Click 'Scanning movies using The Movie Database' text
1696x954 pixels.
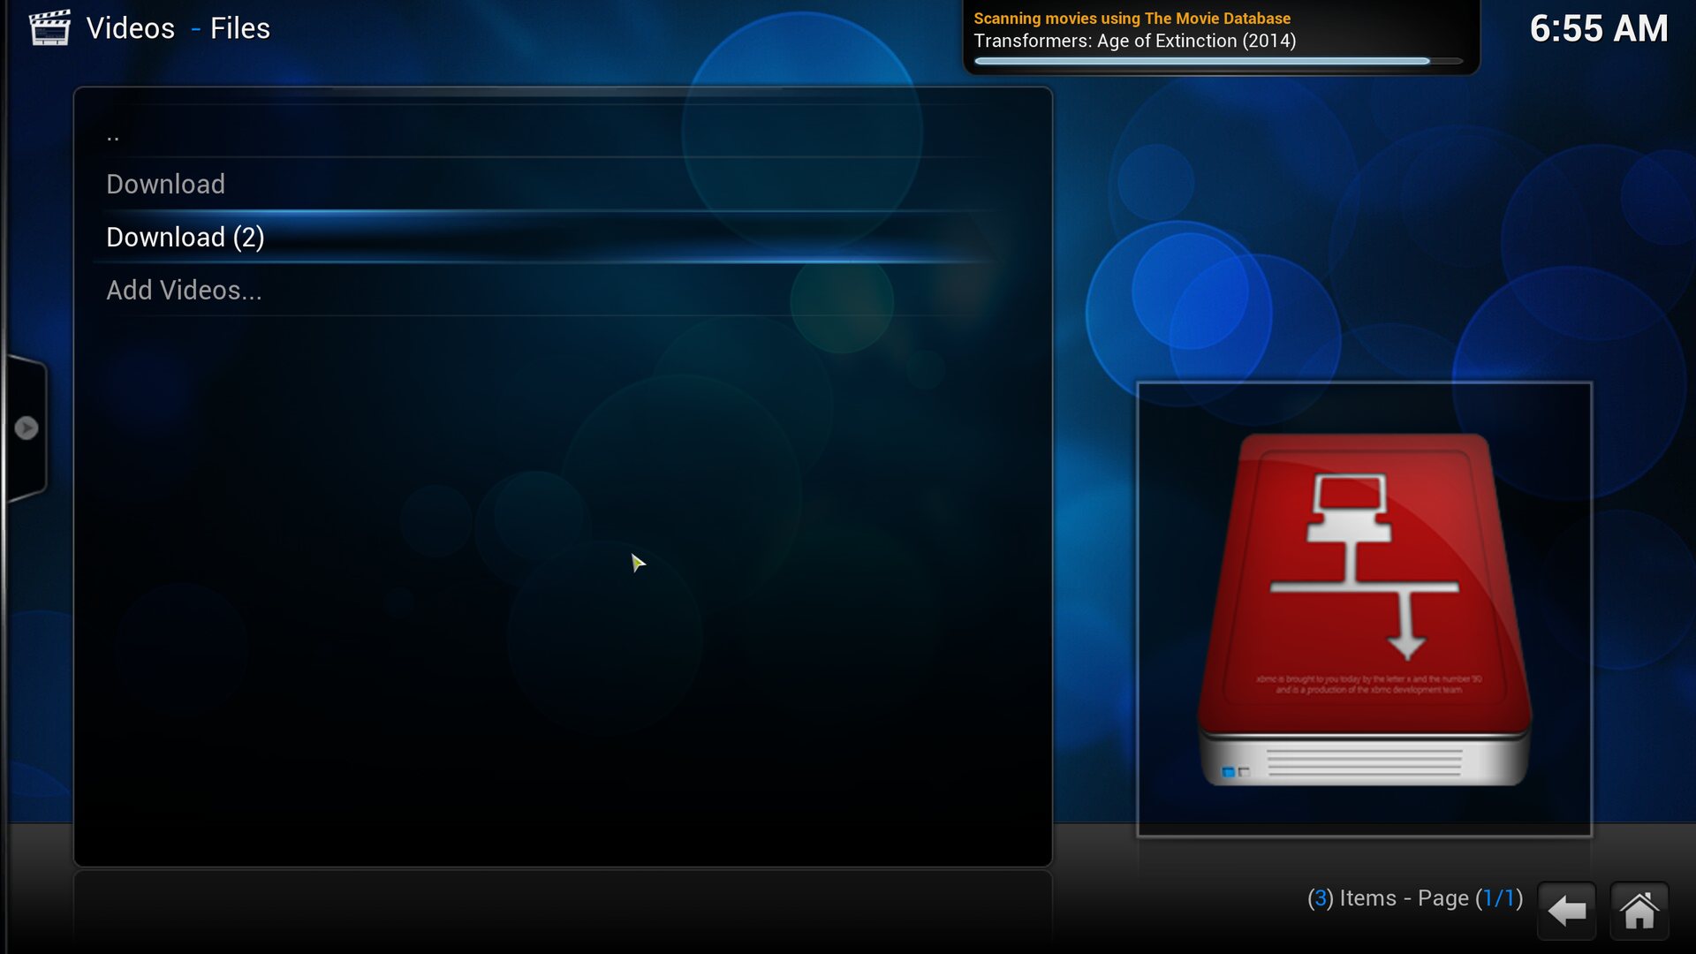pyautogui.click(x=1132, y=19)
